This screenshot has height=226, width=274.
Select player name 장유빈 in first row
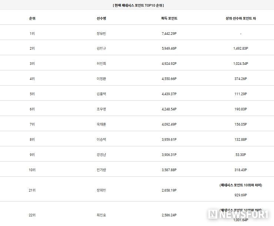(x=101, y=33)
